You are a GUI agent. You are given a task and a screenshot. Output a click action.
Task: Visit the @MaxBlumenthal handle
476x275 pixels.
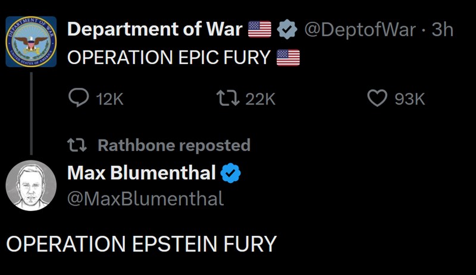[146, 198]
